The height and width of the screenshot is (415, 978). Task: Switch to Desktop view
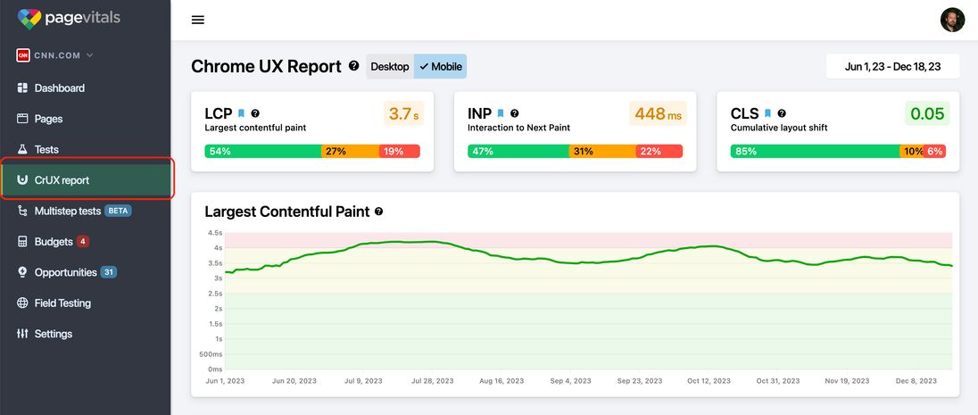(x=390, y=66)
